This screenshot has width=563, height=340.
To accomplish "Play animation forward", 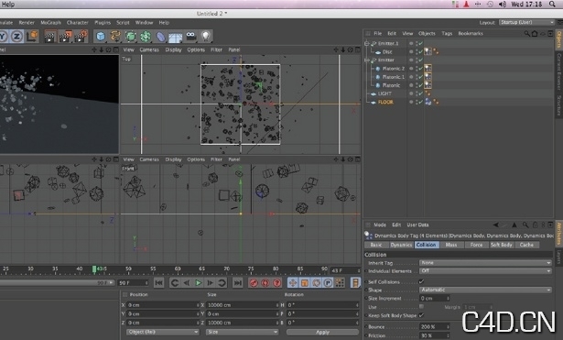I will tap(199, 283).
